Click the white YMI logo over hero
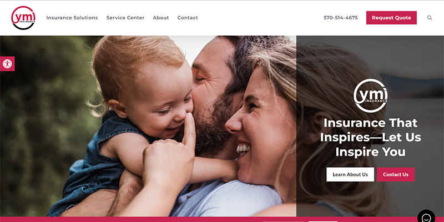444x222 pixels. (x=370, y=95)
